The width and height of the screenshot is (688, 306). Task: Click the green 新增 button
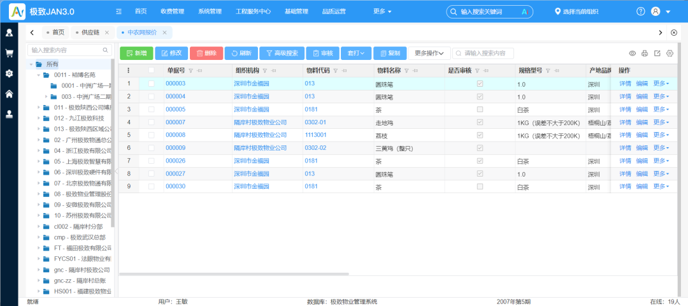136,54
